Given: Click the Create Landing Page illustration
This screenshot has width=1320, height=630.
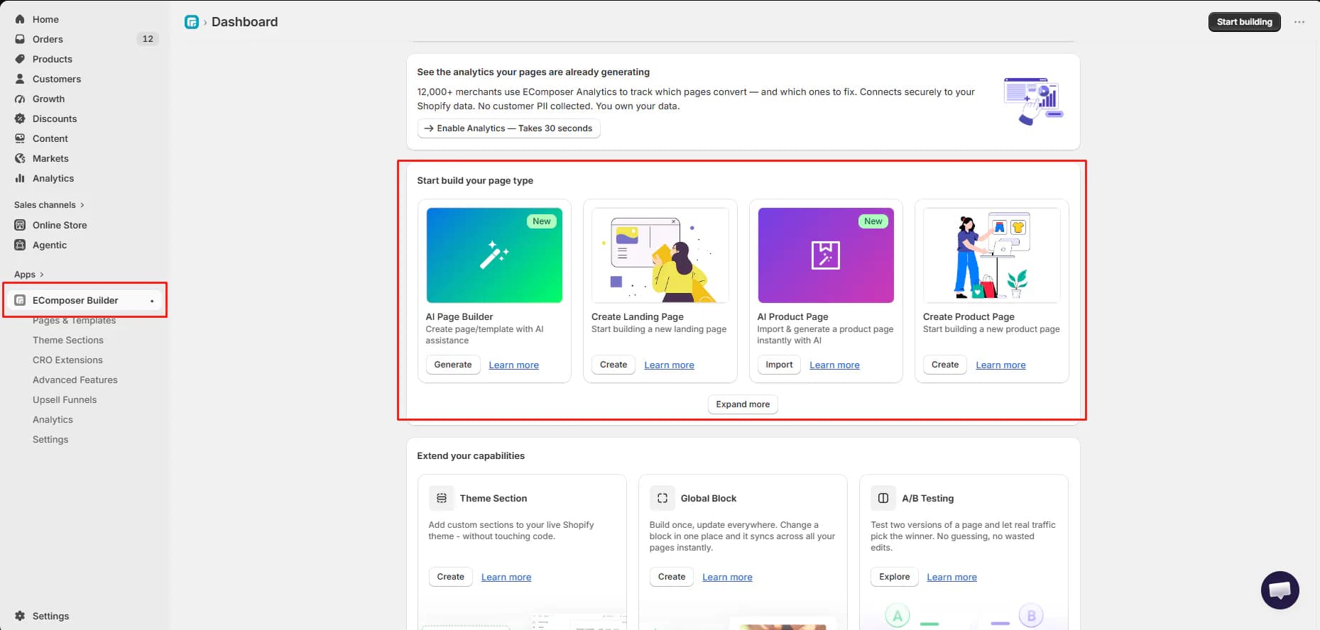Looking at the screenshot, I should [660, 255].
